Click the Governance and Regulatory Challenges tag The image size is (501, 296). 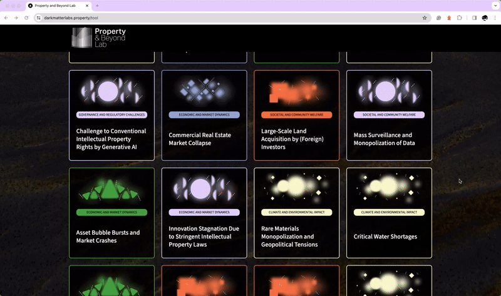[111, 115]
